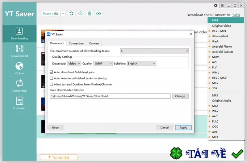Open the Online browser section
The image size is (247, 163).
click(x=19, y=68)
